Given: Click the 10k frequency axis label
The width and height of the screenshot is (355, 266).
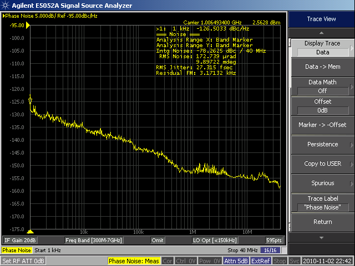Looking at the screenshot, I should (x=84, y=232).
